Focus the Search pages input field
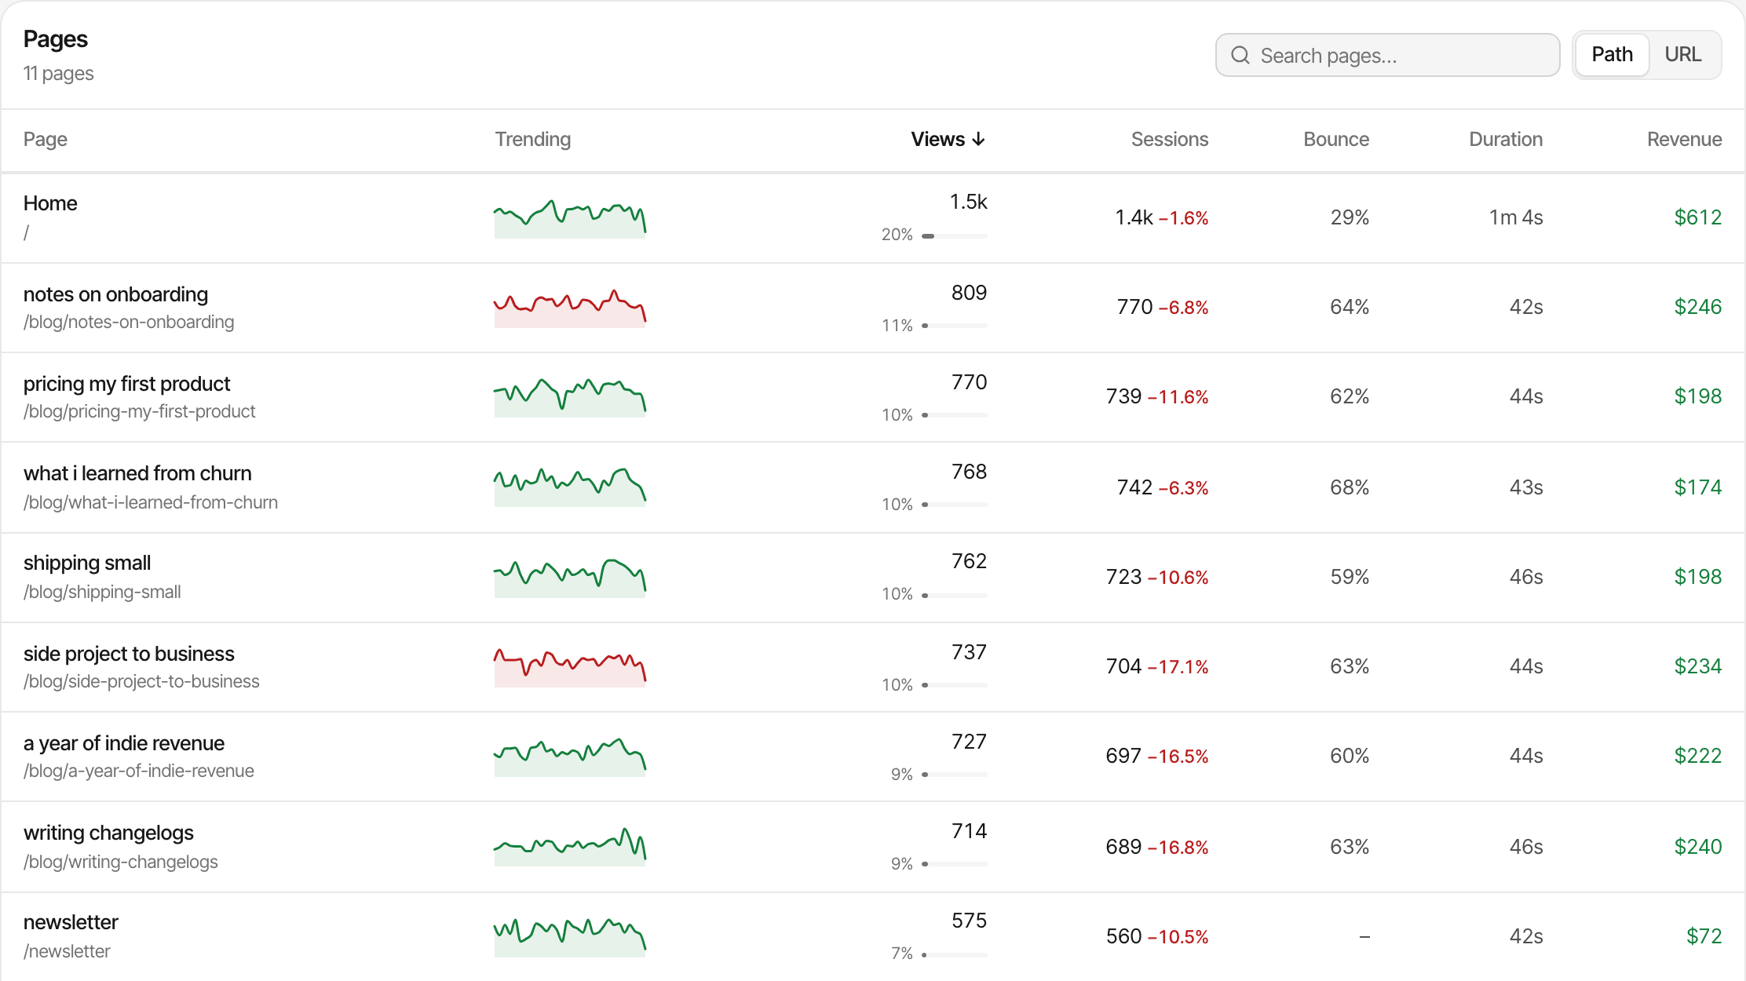 pyautogui.click(x=1387, y=55)
